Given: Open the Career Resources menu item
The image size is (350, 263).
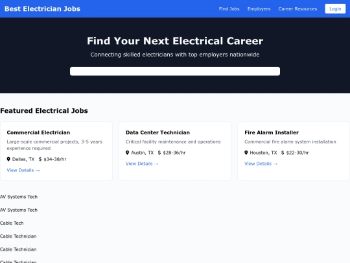Looking at the screenshot, I should (x=297, y=8).
